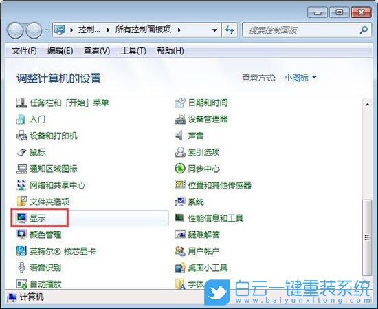The width and height of the screenshot is (378, 309).
Task: Click the search magnifier icon
Action: 364,30
